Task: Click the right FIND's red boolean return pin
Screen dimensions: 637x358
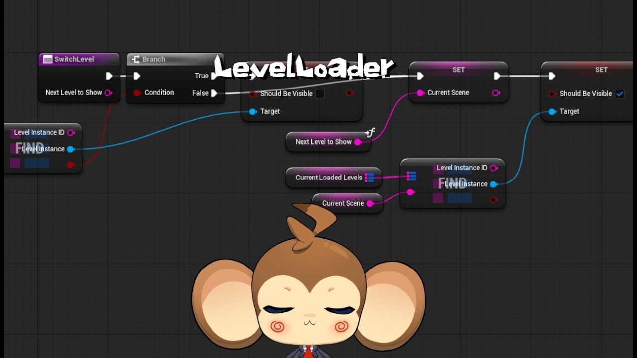Action: click(x=493, y=200)
